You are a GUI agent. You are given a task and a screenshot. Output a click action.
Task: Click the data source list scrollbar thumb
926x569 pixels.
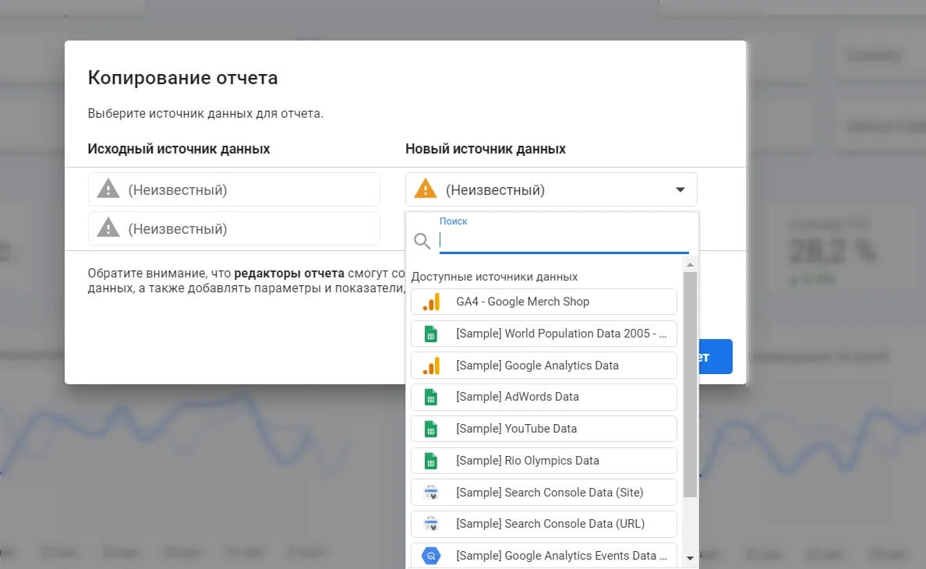[690, 382]
